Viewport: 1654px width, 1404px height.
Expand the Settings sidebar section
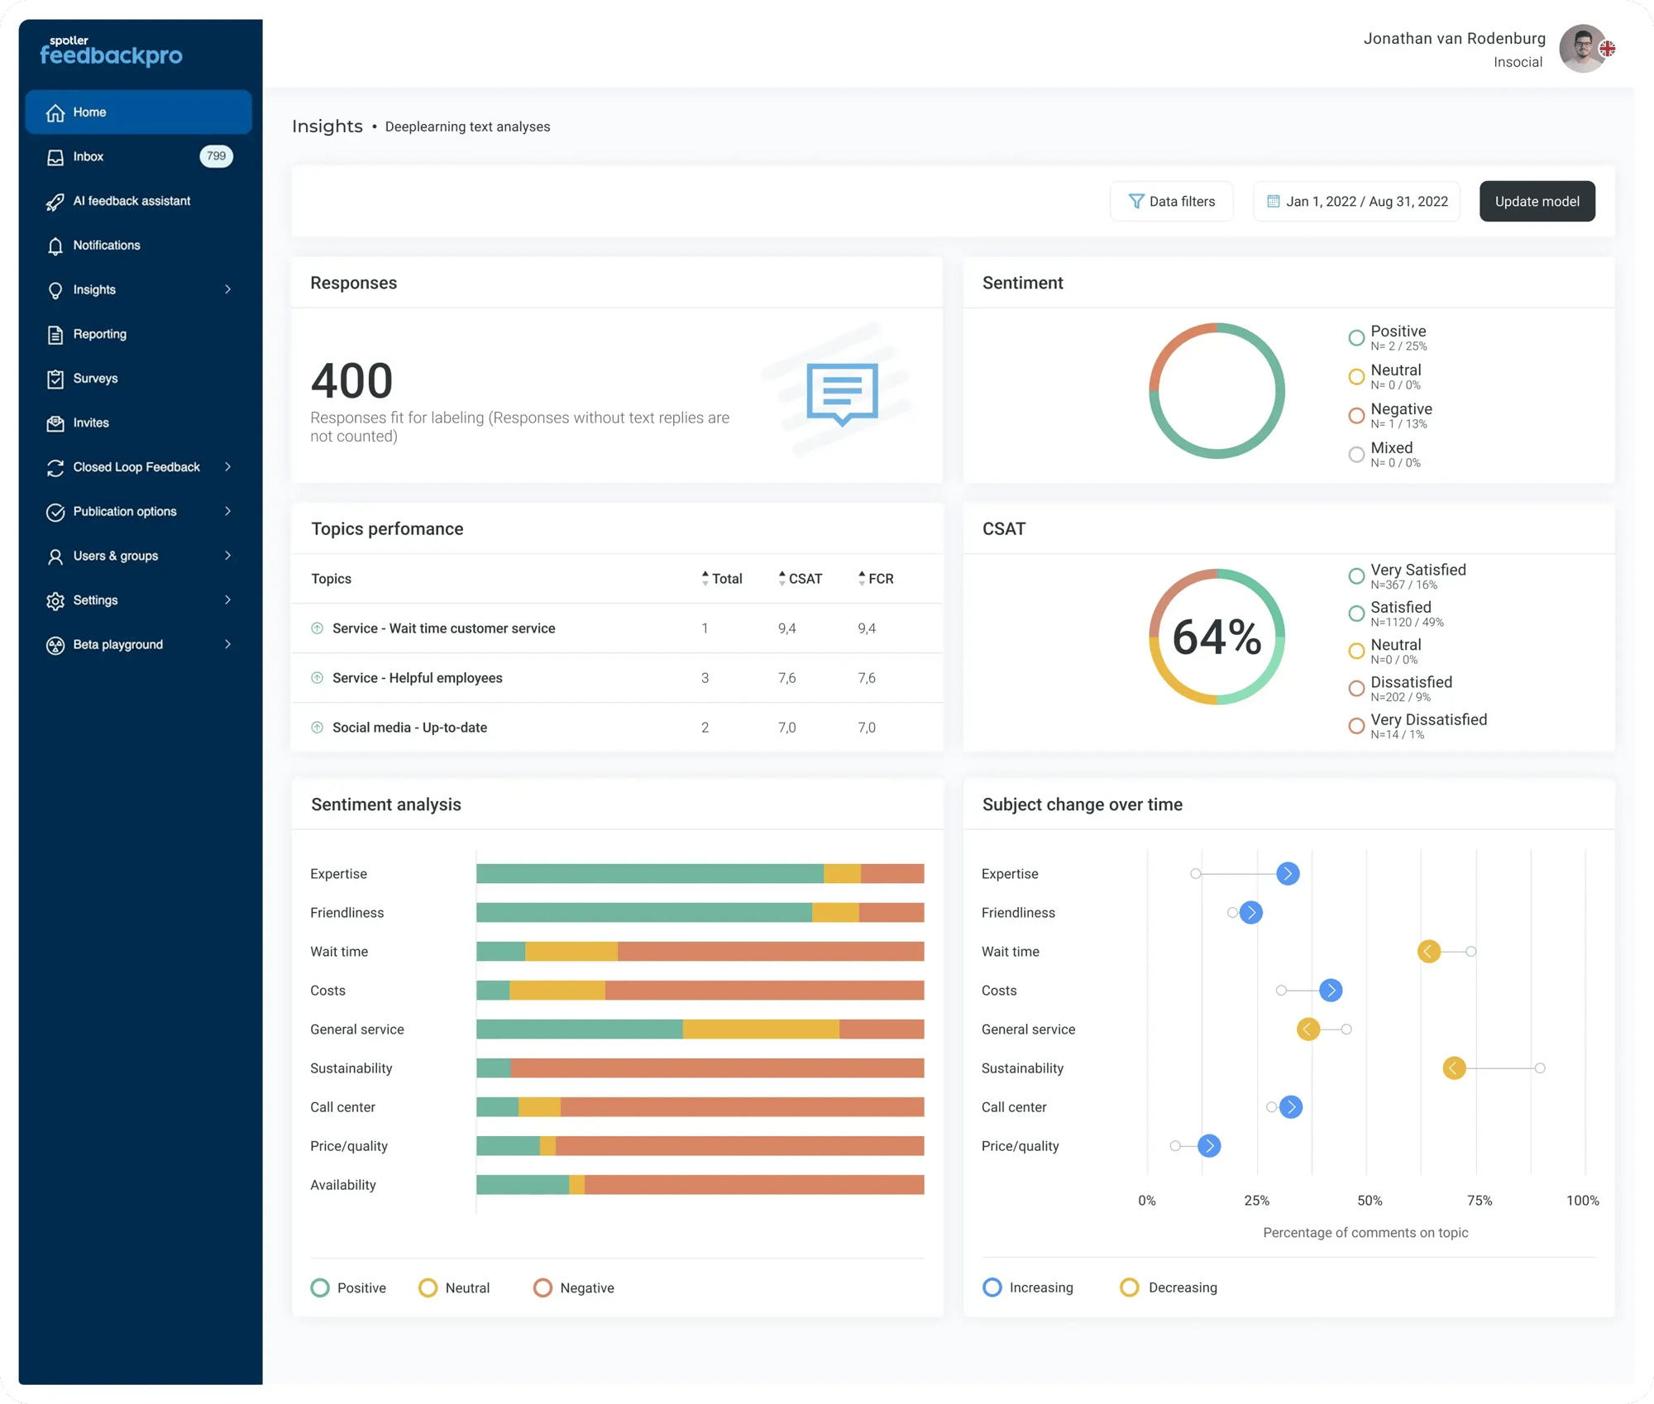tap(97, 599)
